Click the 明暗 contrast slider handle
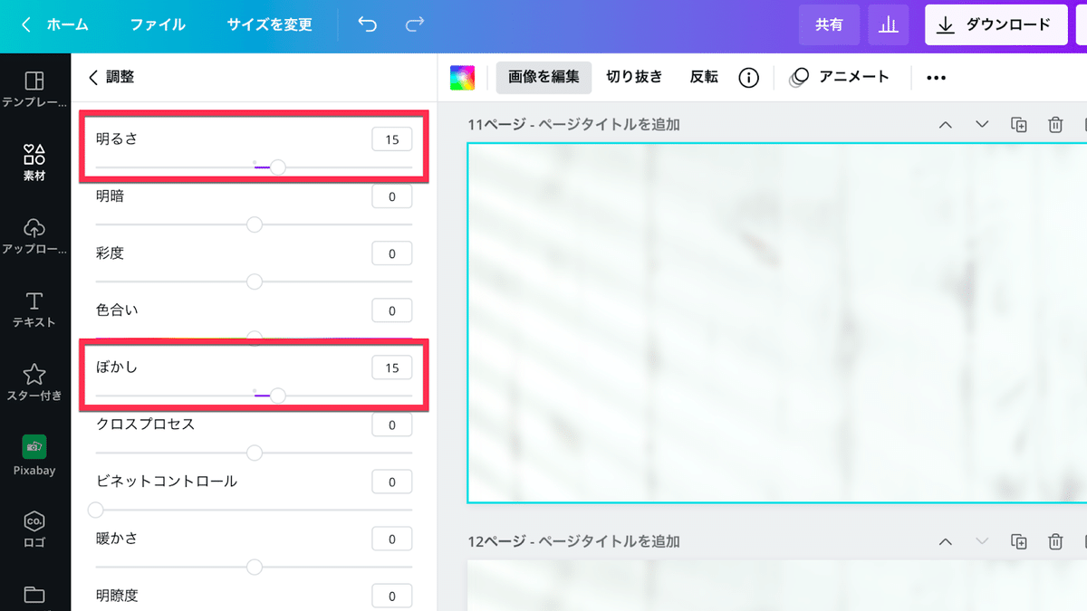The image size is (1087, 611). click(255, 224)
